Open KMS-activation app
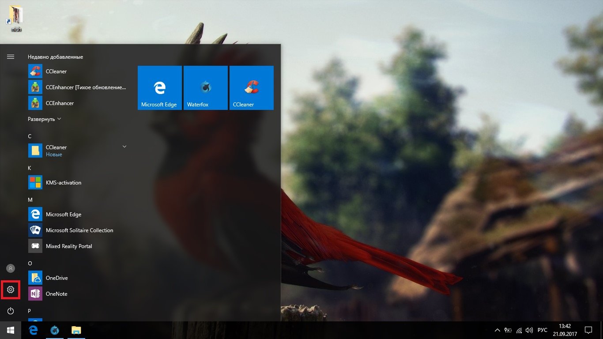 point(78,182)
